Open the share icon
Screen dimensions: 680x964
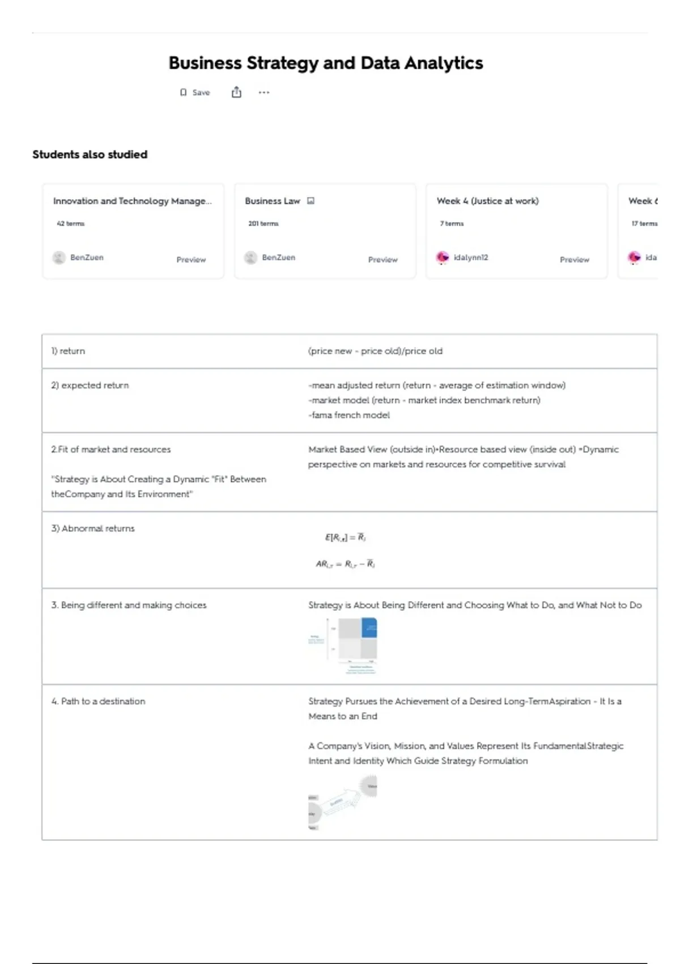pyautogui.click(x=236, y=92)
